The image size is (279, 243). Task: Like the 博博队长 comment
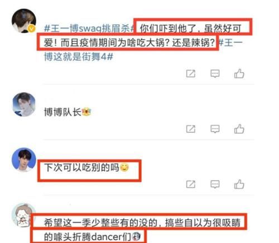coord(239,129)
